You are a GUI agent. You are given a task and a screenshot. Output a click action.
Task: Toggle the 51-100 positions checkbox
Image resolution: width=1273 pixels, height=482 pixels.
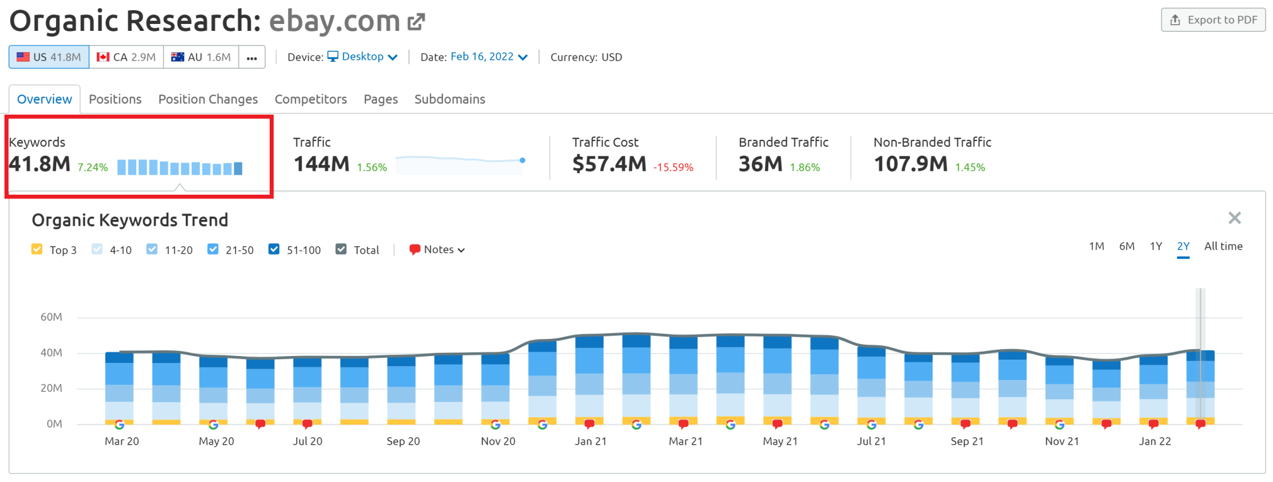click(274, 250)
